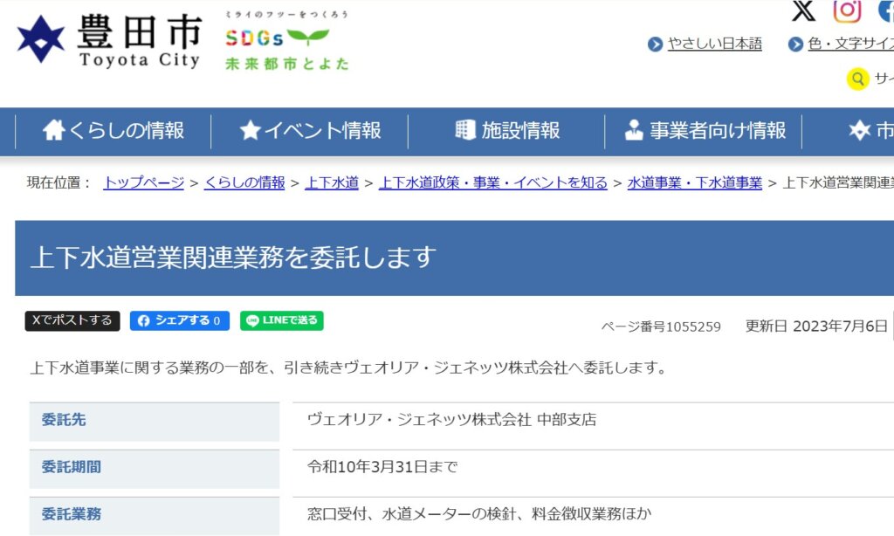
Task: Click the yellow search magnifier icon
Action: 858,79
